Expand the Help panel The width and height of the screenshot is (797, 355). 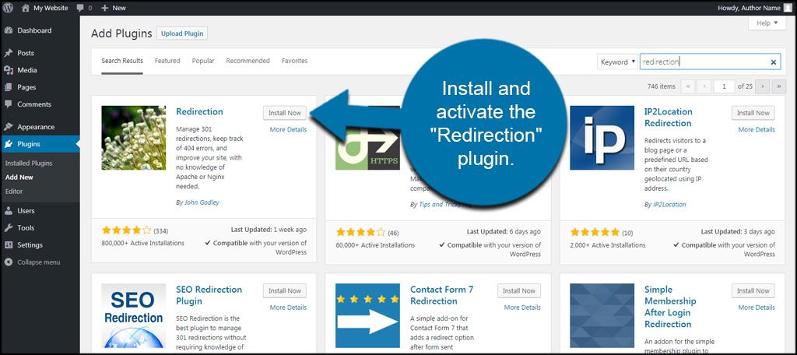(x=767, y=23)
